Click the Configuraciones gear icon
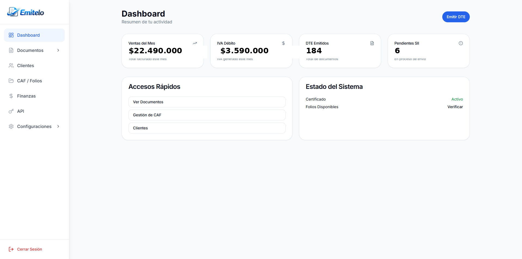Viewport: 522px width, 259px height. (11, 126)
